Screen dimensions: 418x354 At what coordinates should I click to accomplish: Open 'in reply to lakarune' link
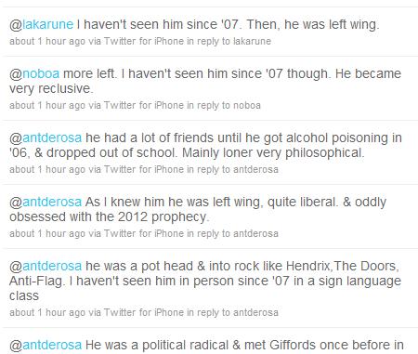point(229,41)
